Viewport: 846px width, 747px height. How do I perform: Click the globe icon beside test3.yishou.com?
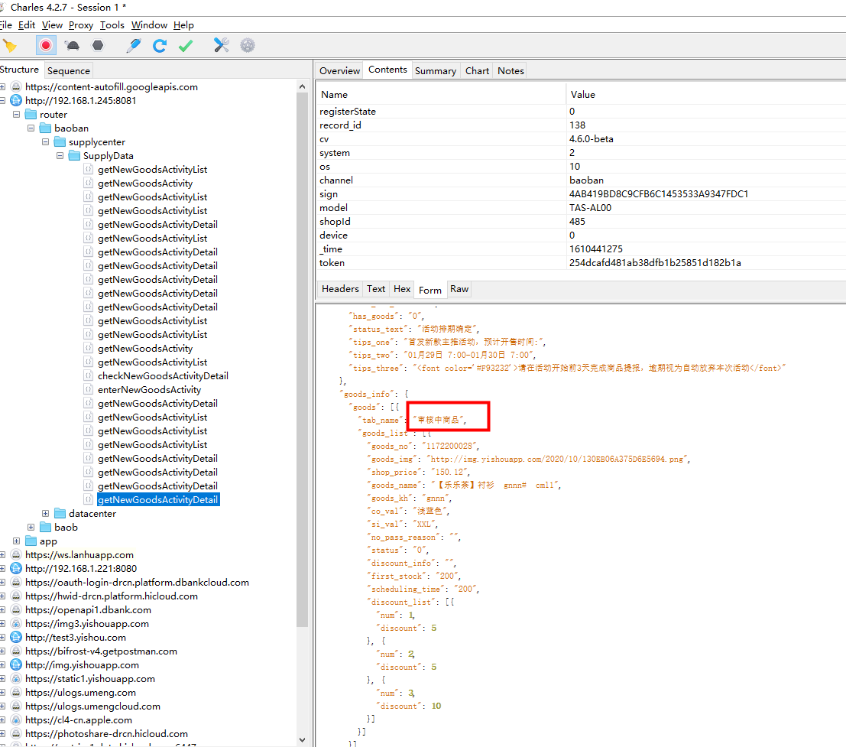(x=16, y=638)
